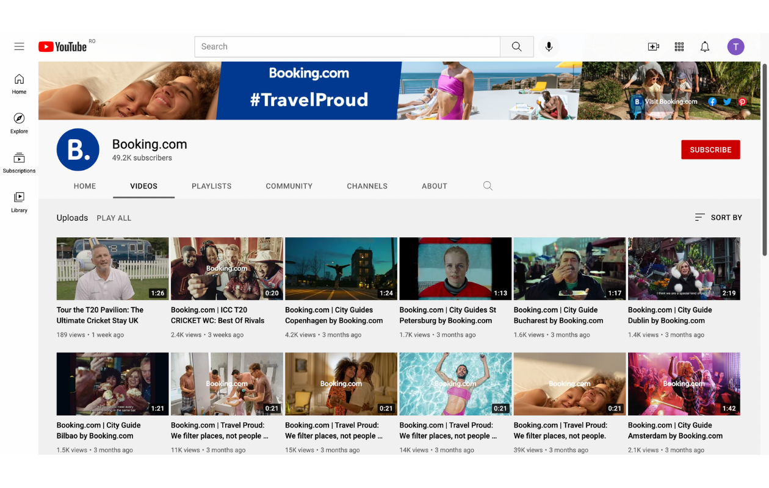Click title ICC T20 CRICKET WC: Best Of Rivals

(218, 315)
